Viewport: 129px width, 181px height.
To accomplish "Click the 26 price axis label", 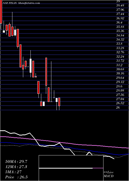I will (118, 108).
